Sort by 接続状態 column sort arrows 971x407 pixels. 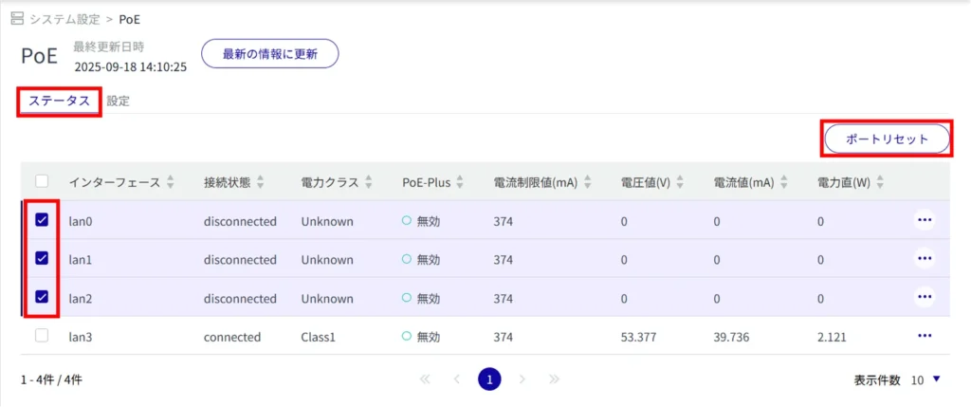(261, 182)
